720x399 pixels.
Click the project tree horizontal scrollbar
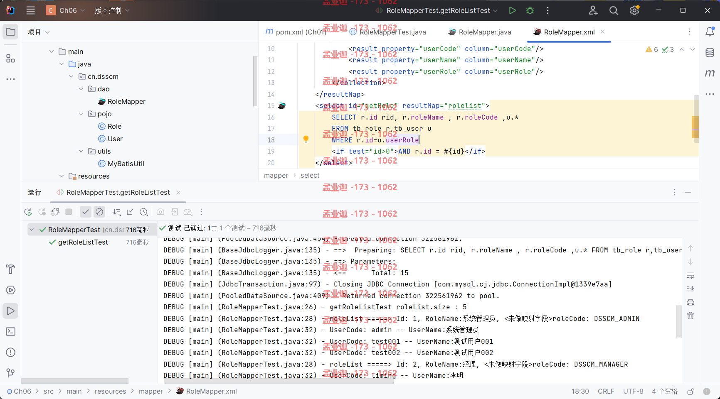75,380
